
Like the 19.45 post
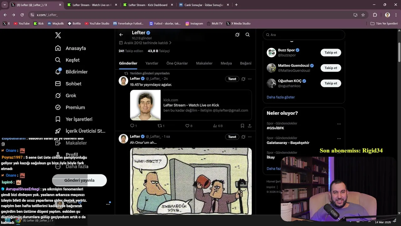[x=189, y=126]
